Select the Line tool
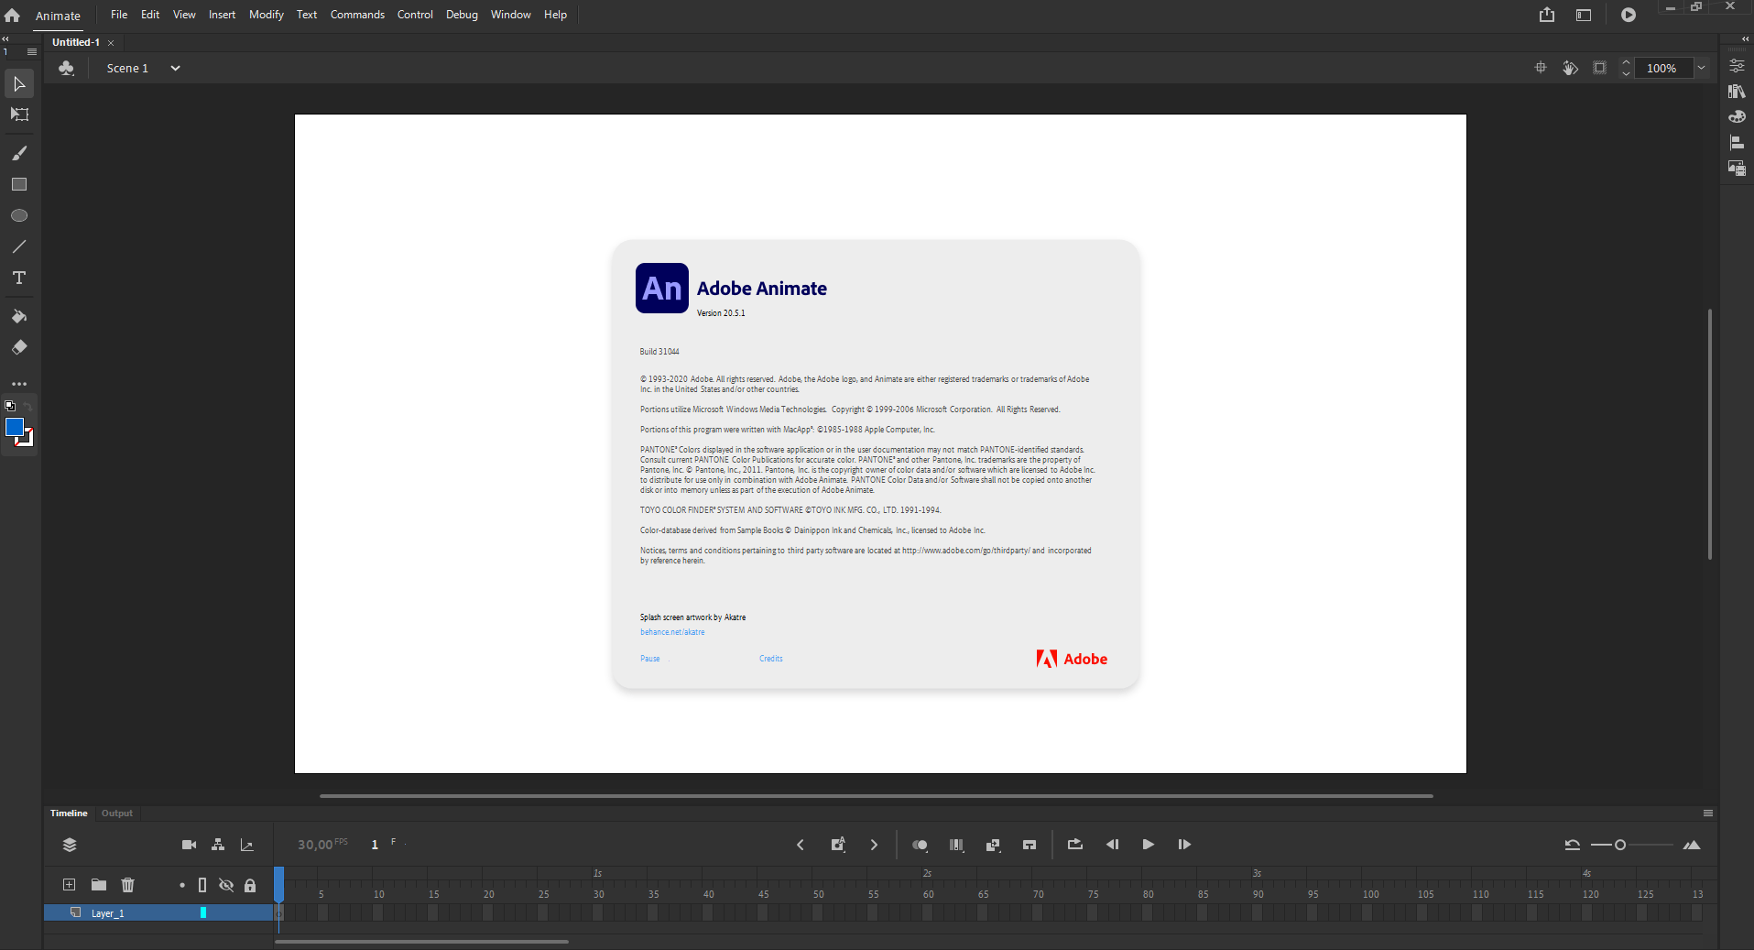1754x950 pixels. point(19,246)
